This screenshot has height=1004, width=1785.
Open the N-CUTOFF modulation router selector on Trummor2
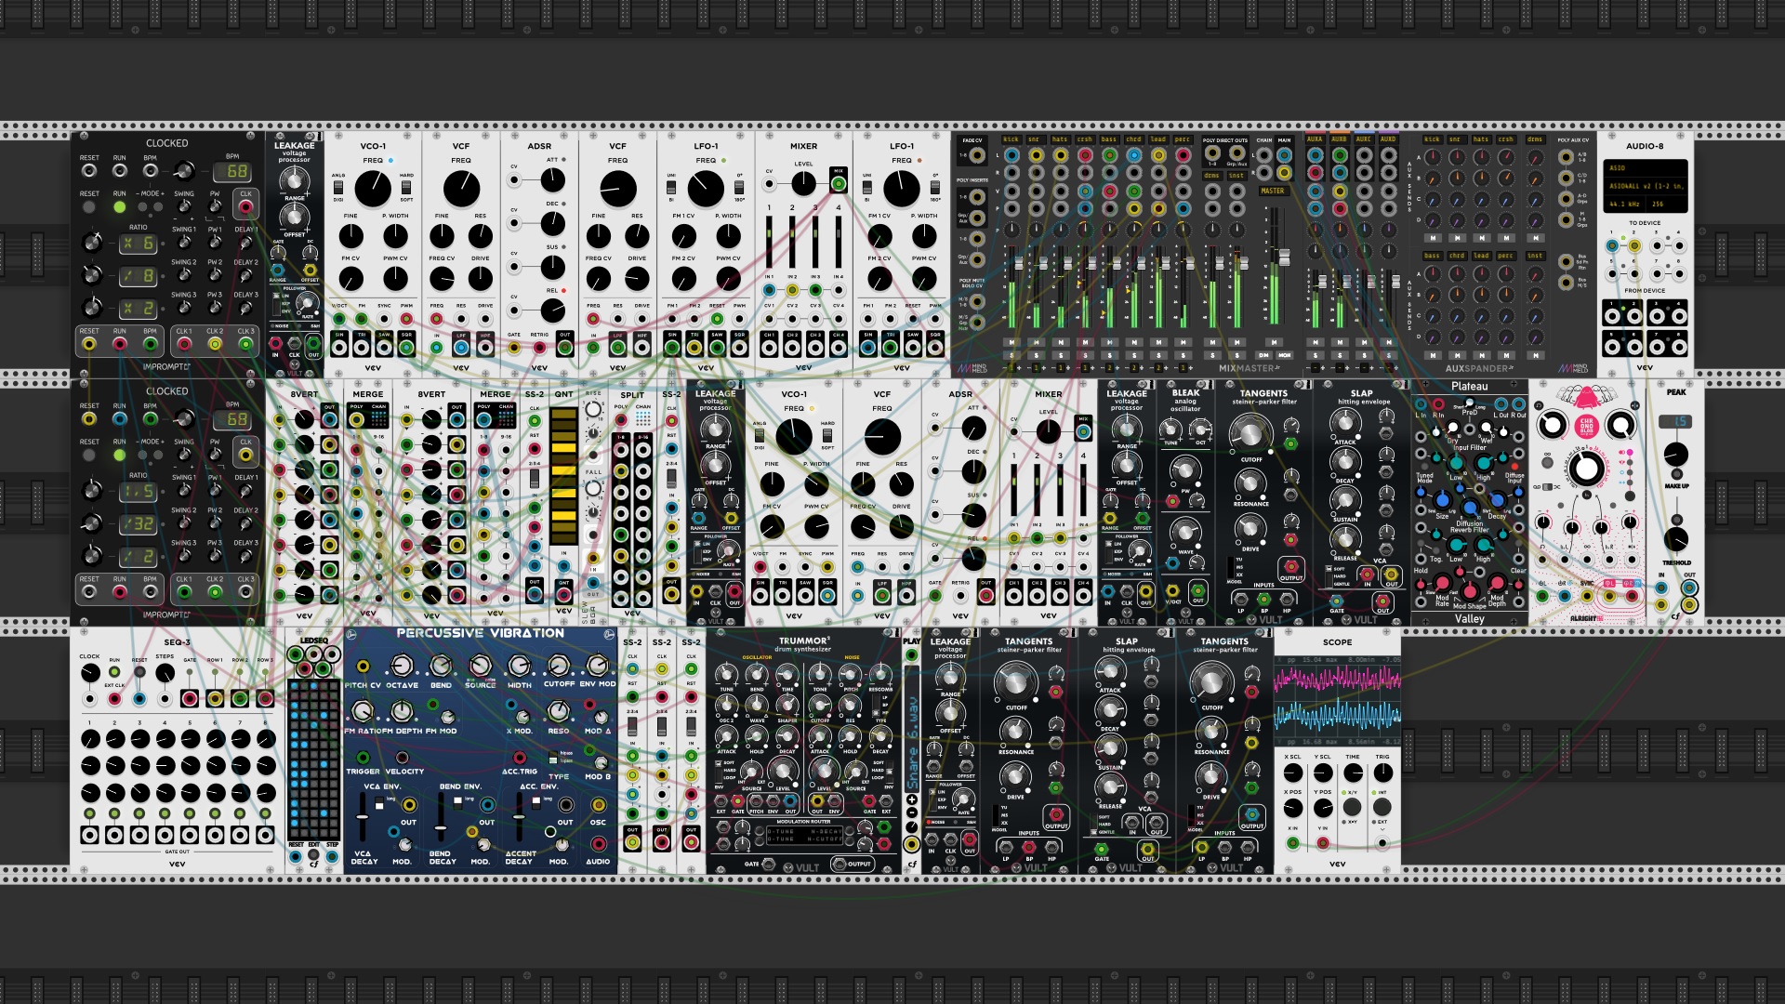826,839
